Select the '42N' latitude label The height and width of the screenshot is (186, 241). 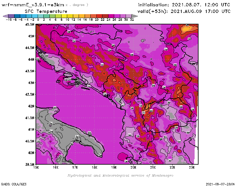(31, 106)
